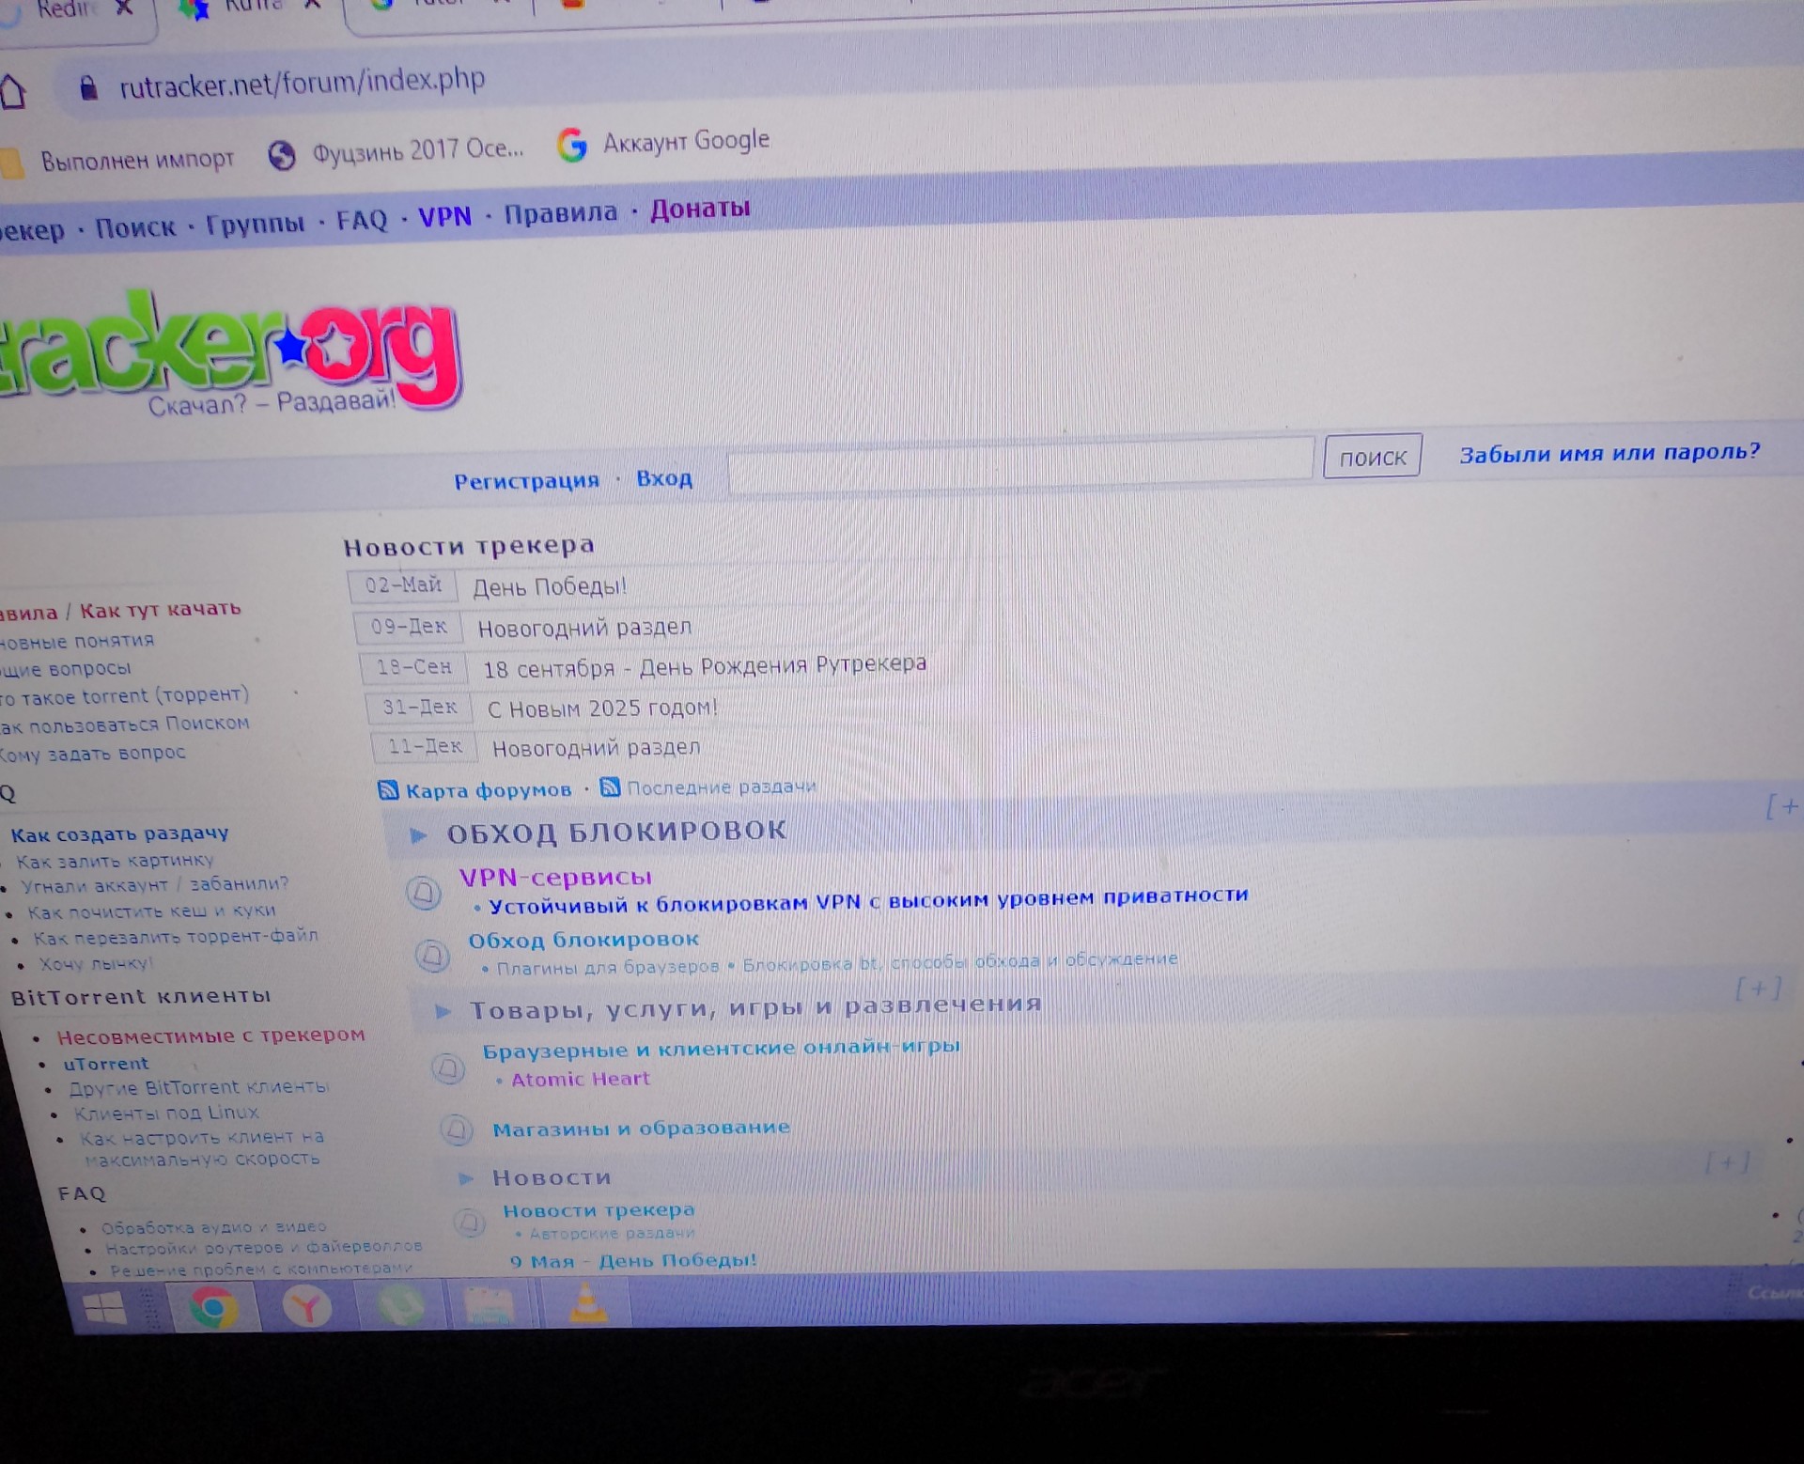Viewport: 1804px width, 1464px height.
Task: Open the 'Atomic Heart' subforum link
Action: coord(580,1079)
